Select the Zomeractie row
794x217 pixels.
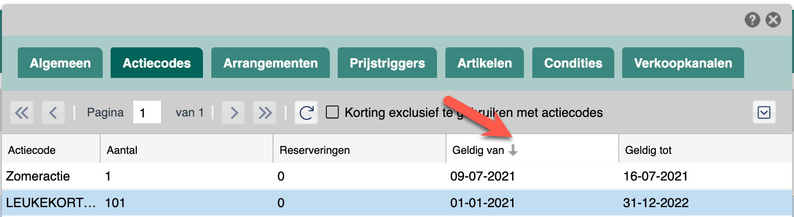[x=397, y=176]
